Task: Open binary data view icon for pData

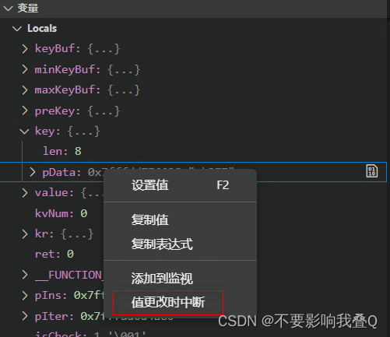Action: click(x=371, y=171)
